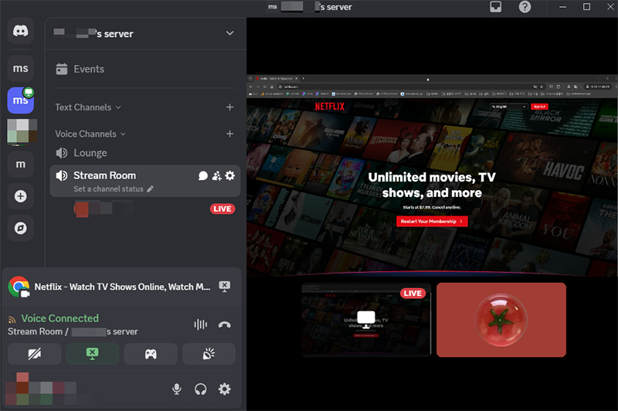Click red sign-in button in stream
The width and height of the screenshot is (618, 411).
point(539,107)
